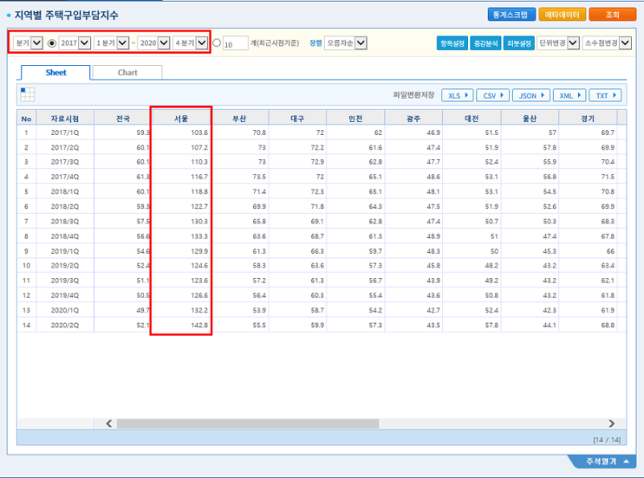Image resolution: width=644 pixels, height=478 pixels.
Task: Click the 메타데이터 button
Action: pyautogui.click(x=562, y=15)
